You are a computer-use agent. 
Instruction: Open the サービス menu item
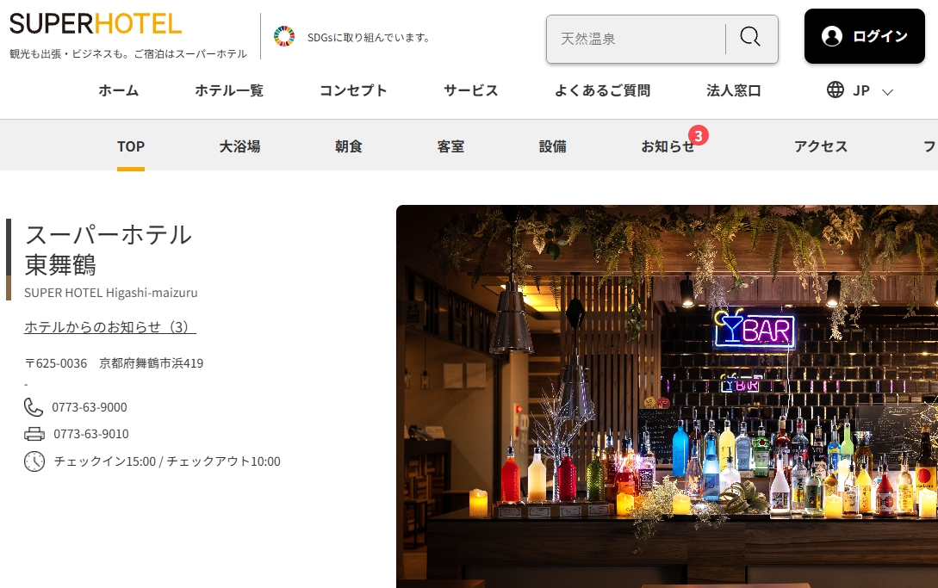(x=471, y=90)
